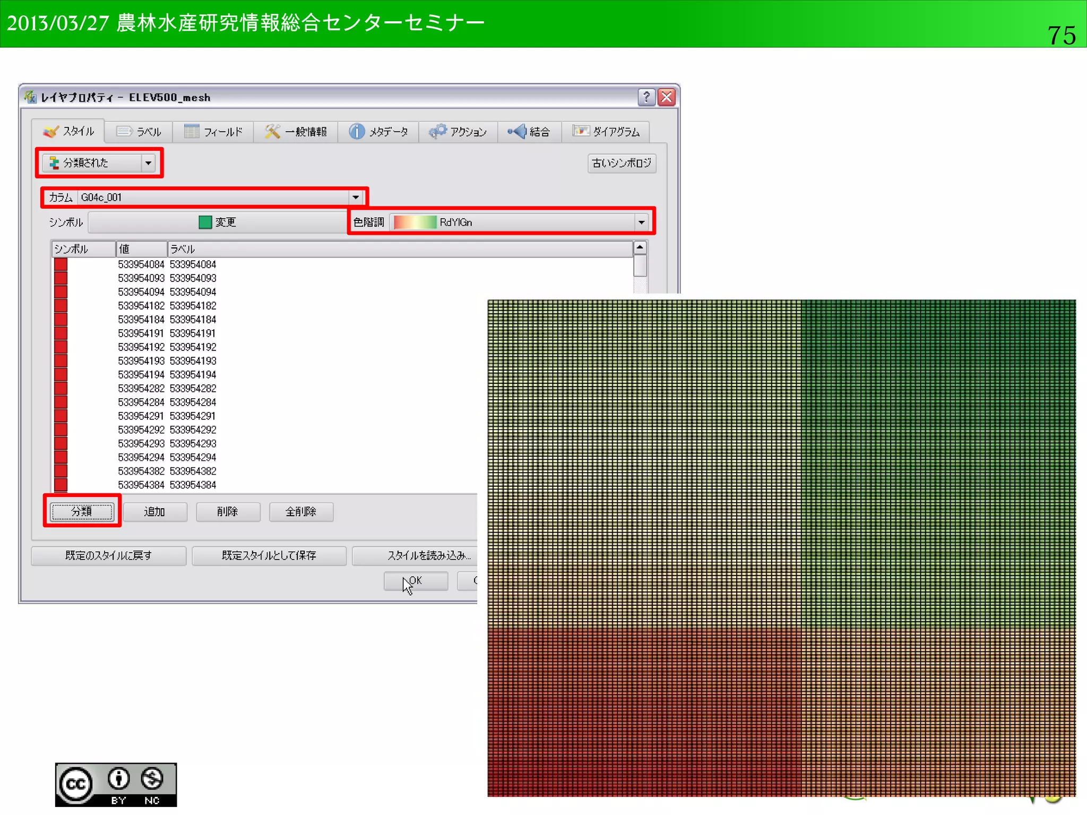Click the シンボル 変更 button
Image resolution: width=1087 pixels, height=815 pixels.
point(217,222)
